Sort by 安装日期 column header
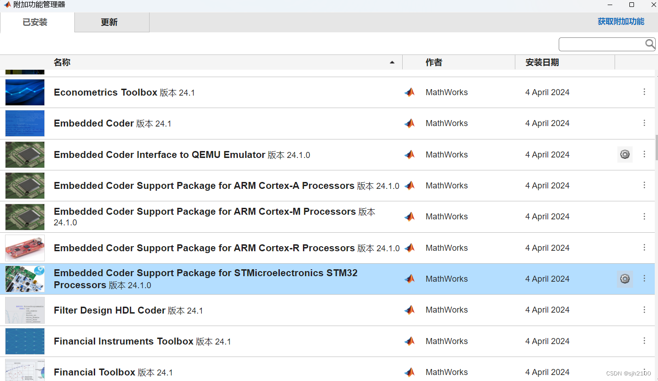The height and width of the screenshot is (381, 658). pos(542,62)
